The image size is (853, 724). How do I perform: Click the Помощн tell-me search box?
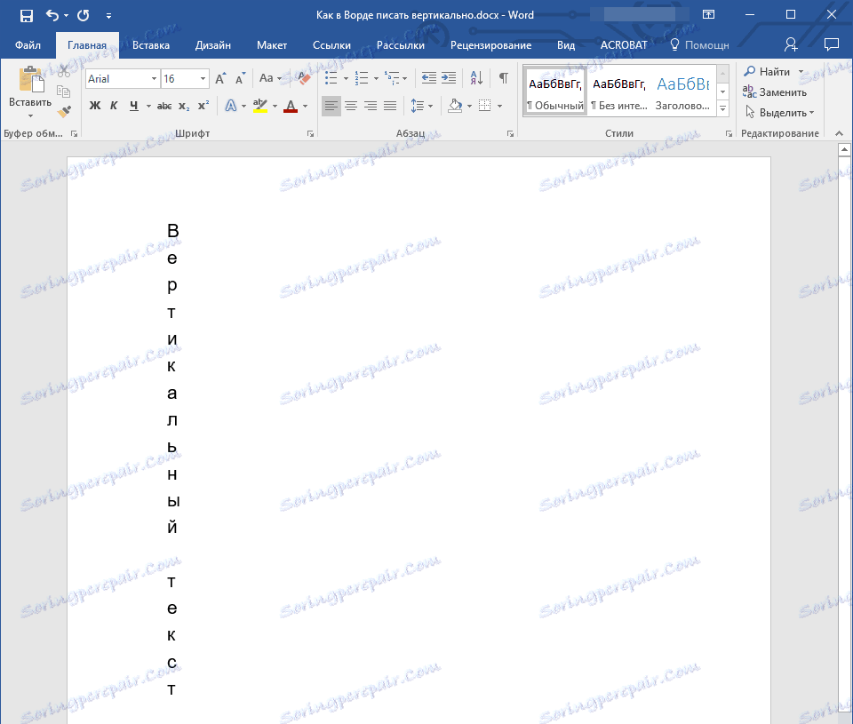(x=699, y=45)
